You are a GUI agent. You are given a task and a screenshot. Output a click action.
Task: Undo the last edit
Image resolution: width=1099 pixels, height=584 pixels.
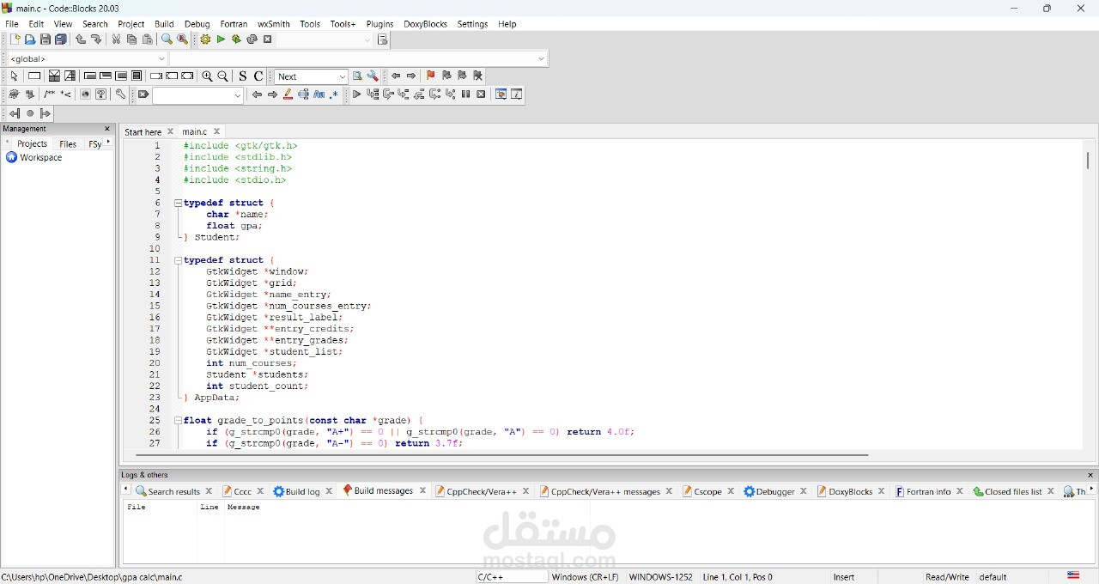[x=81, y=40]
